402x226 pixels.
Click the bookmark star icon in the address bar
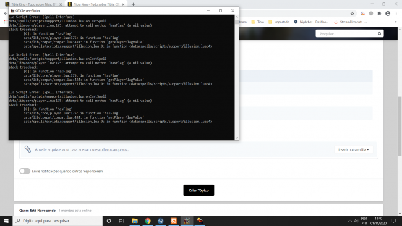[x=352, y=14]
